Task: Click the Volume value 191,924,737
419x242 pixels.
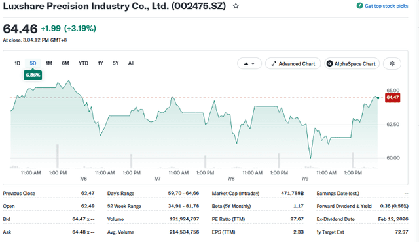Action: pos(184,219)
